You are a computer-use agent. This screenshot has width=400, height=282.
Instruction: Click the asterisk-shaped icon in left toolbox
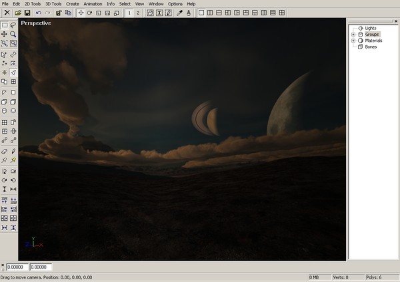click(5, 72)
